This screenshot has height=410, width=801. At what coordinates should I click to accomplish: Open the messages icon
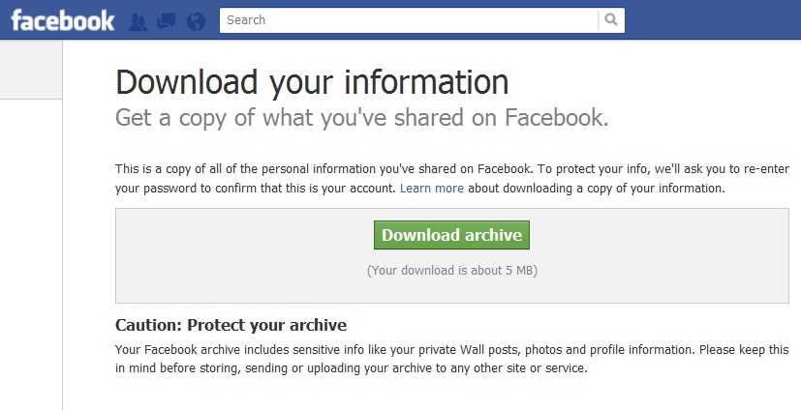pyautogui.click(x=166, y=20)
